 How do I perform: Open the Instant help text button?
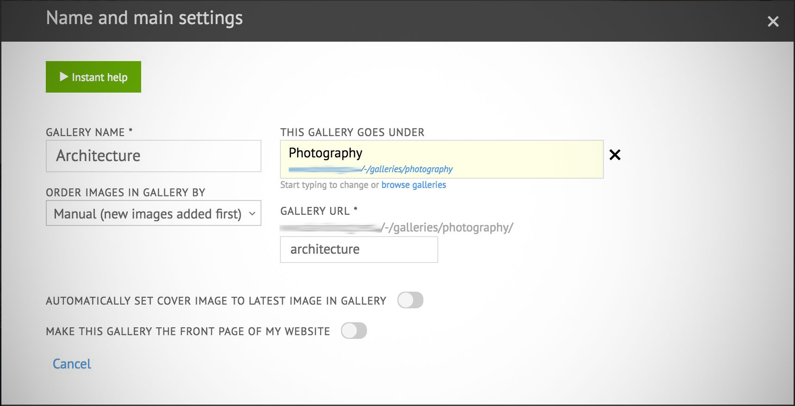(x=99, y=77)
